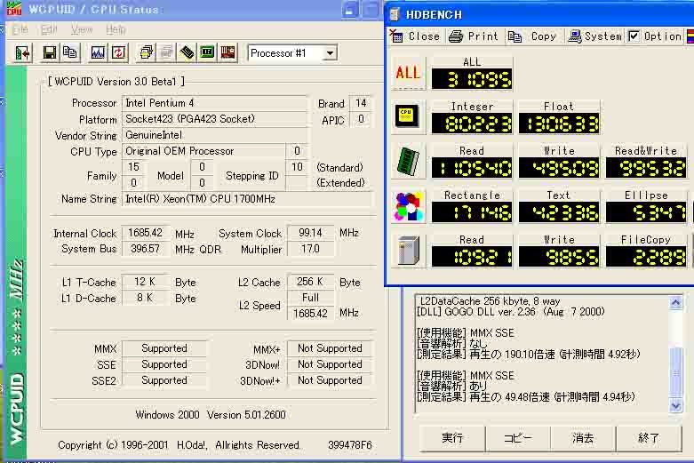
Task: Open the File menu in WCPUID
Action: [x=20, y=29]
